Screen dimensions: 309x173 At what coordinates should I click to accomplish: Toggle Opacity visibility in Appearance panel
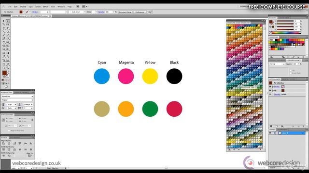(x=270, y=94)
